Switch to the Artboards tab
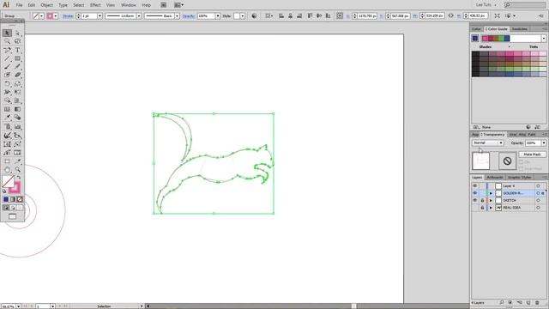The image size is (549, 309). [x=494, y=178]
